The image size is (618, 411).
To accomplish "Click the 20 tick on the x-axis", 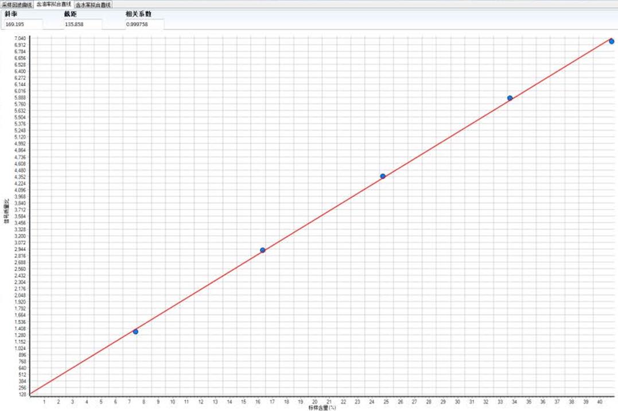I will [x=314, y=402].
